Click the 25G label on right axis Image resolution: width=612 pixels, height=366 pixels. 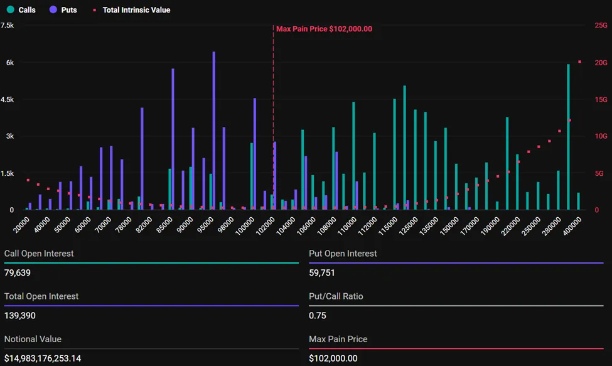point(601,26)
